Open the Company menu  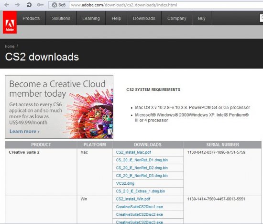177,18
